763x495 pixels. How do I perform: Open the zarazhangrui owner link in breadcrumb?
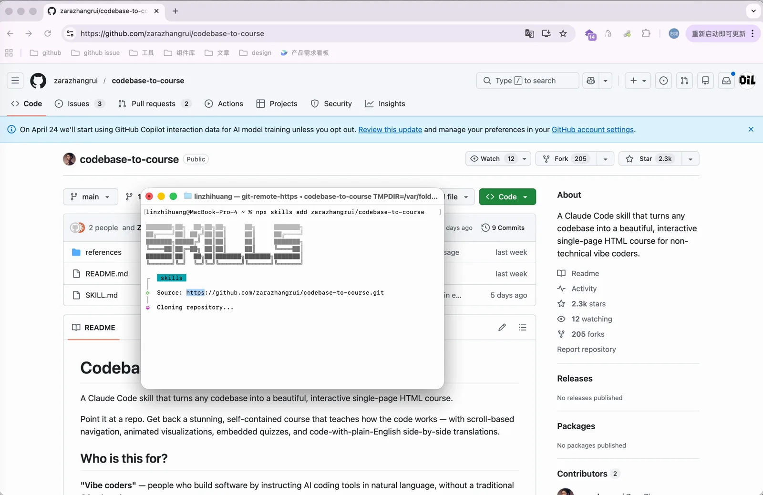76,81
